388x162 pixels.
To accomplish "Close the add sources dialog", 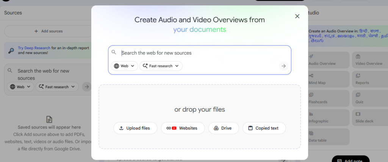I will coord(297,16).
